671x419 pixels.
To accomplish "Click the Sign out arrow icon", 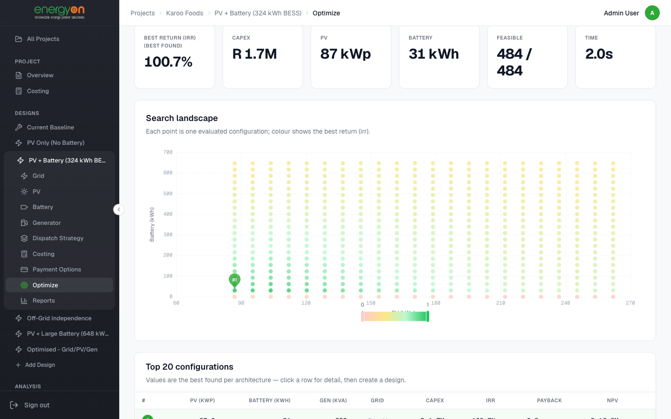I will (x=14, y=405).
